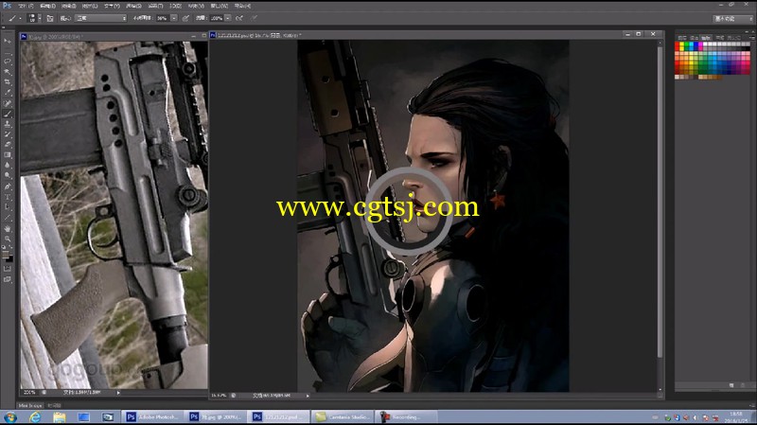Screen dimensions: 757x425
Task: Open the Layer menu
Action: click(90, 6)
